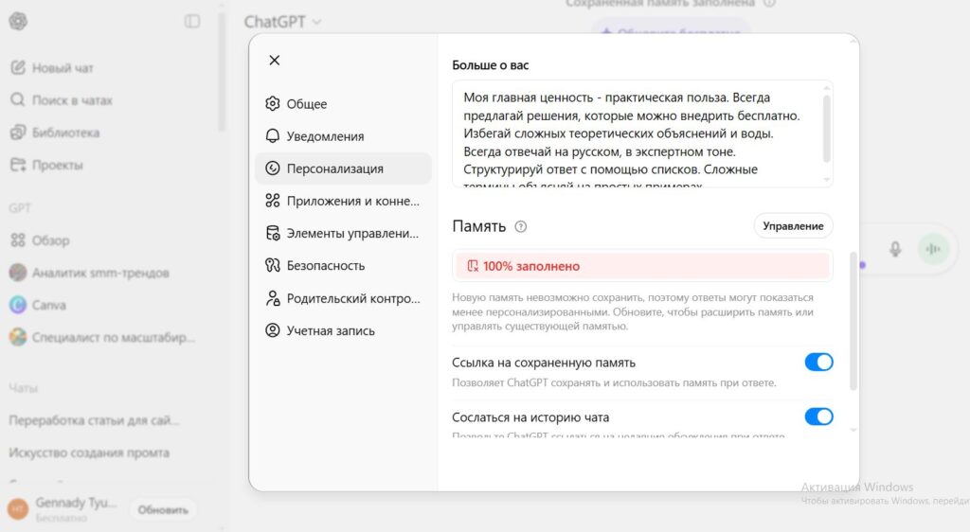Screen dimensions: 970x532
Task: Click the Управление memory button
Action: pos(793,226)
